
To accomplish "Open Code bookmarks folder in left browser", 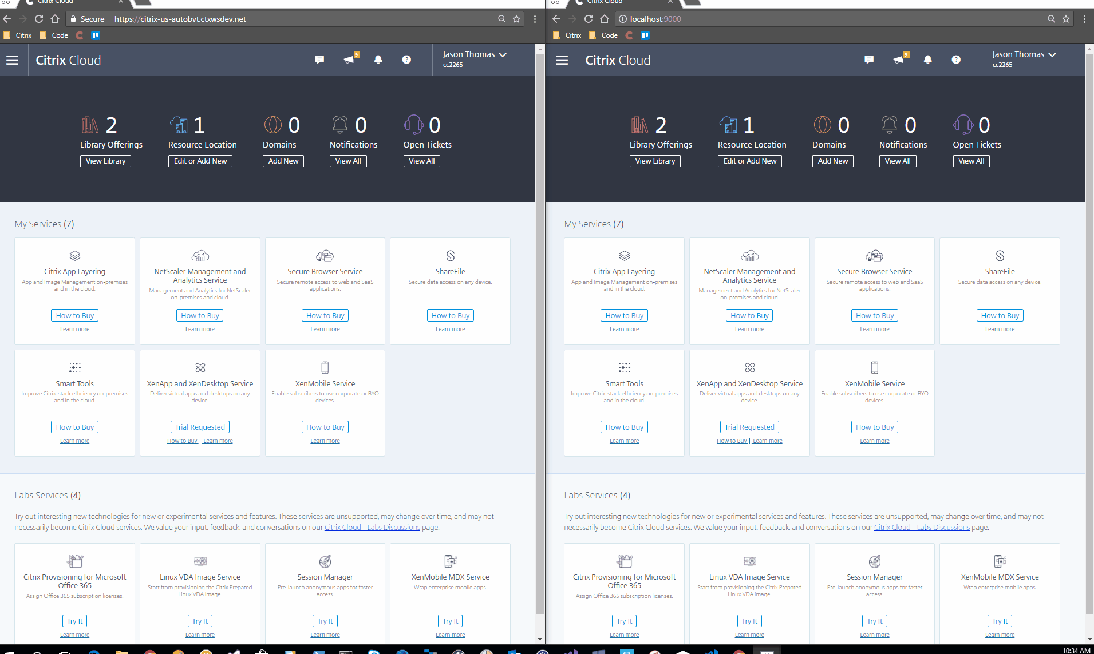I will point(54,35).
